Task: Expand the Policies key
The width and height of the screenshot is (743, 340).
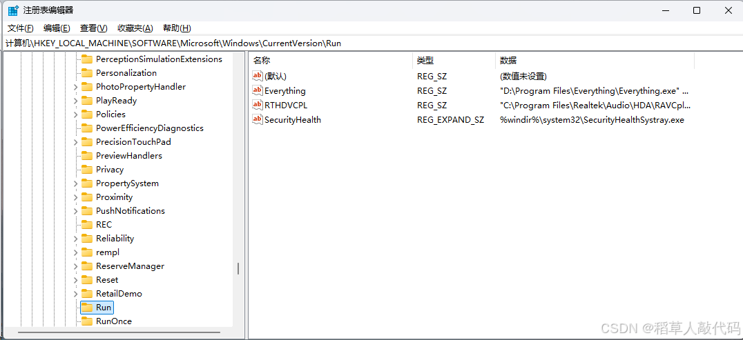Action: 75,114
